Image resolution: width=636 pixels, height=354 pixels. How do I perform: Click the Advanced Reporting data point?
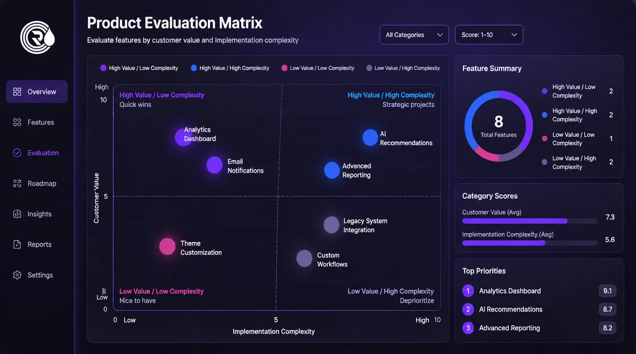pyautogui.click(x=332, y=170)
